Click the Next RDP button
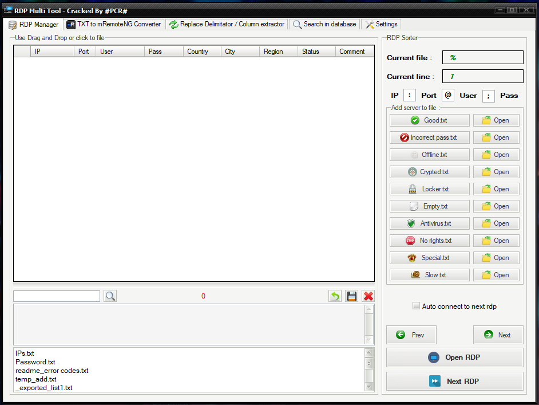The width and height of the screenshot is (539, 405). click(454, 381)
